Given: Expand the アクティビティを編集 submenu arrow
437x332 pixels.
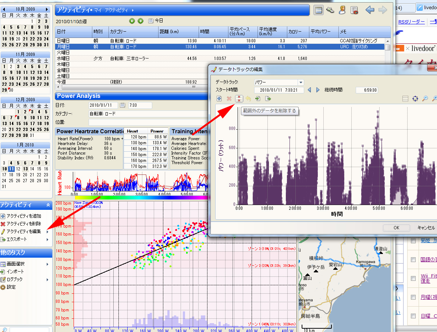Looking at the screenshot, I should tap(48, 232).
